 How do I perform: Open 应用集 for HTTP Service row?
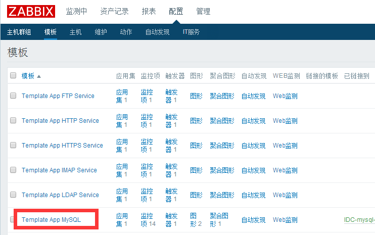(x=122, y=121)
